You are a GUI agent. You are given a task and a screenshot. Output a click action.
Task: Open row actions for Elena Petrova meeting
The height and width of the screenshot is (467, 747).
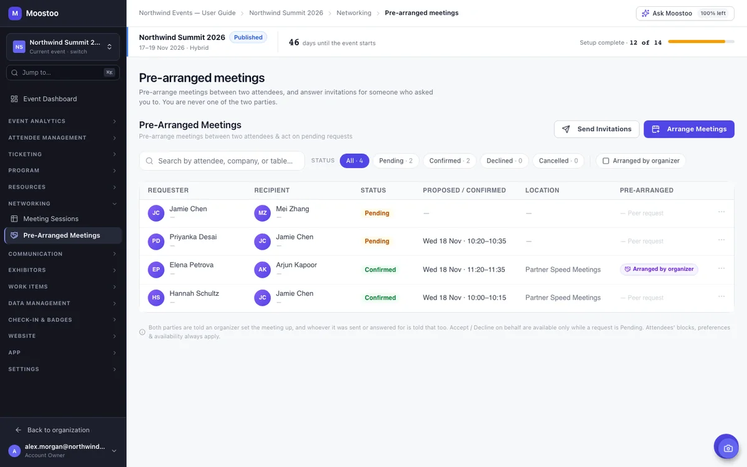[x=721, y=268]
